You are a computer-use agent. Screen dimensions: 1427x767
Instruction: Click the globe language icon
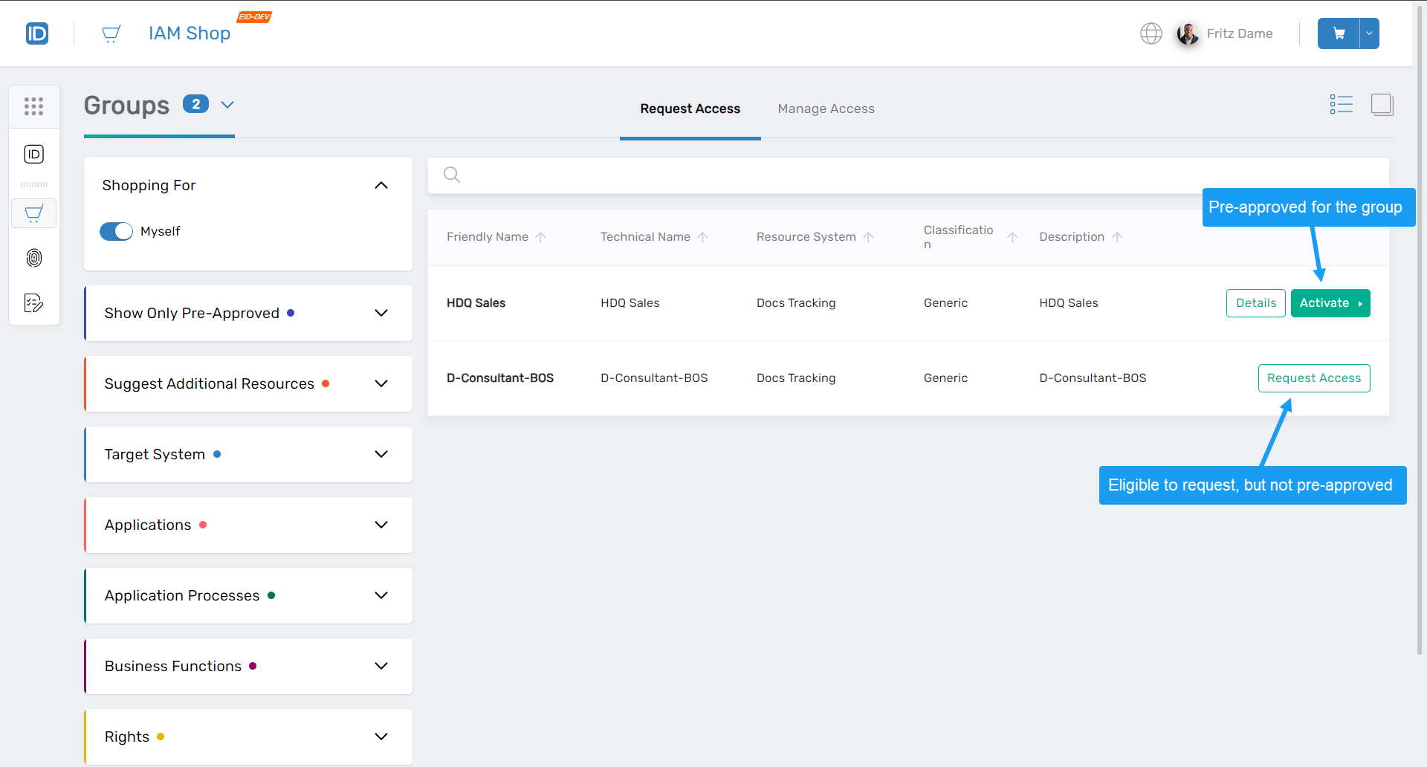pyautogui.click(x=1151, y=33)
